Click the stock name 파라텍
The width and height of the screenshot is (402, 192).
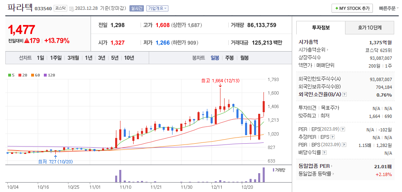pyautogui.click(x=20, y=8)
